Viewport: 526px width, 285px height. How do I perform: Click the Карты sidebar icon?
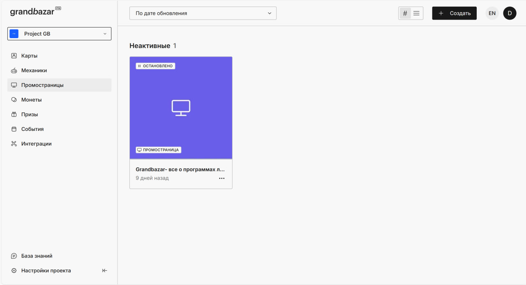14,56
